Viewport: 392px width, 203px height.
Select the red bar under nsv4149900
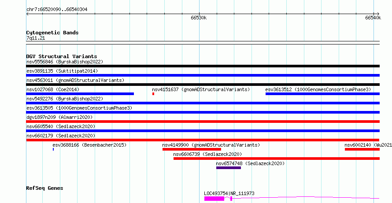(192, 149)
